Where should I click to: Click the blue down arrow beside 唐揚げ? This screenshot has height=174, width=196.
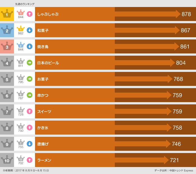(29, 144)
